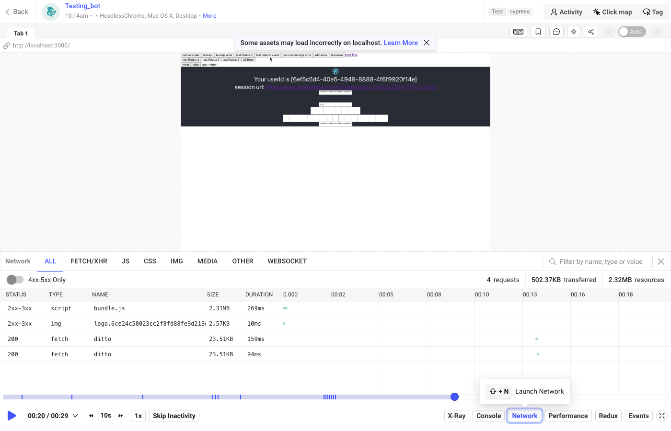Skip forward 10 seconds with the forward icon
Viewport: 671px width, 431px height.
[121, 416]
